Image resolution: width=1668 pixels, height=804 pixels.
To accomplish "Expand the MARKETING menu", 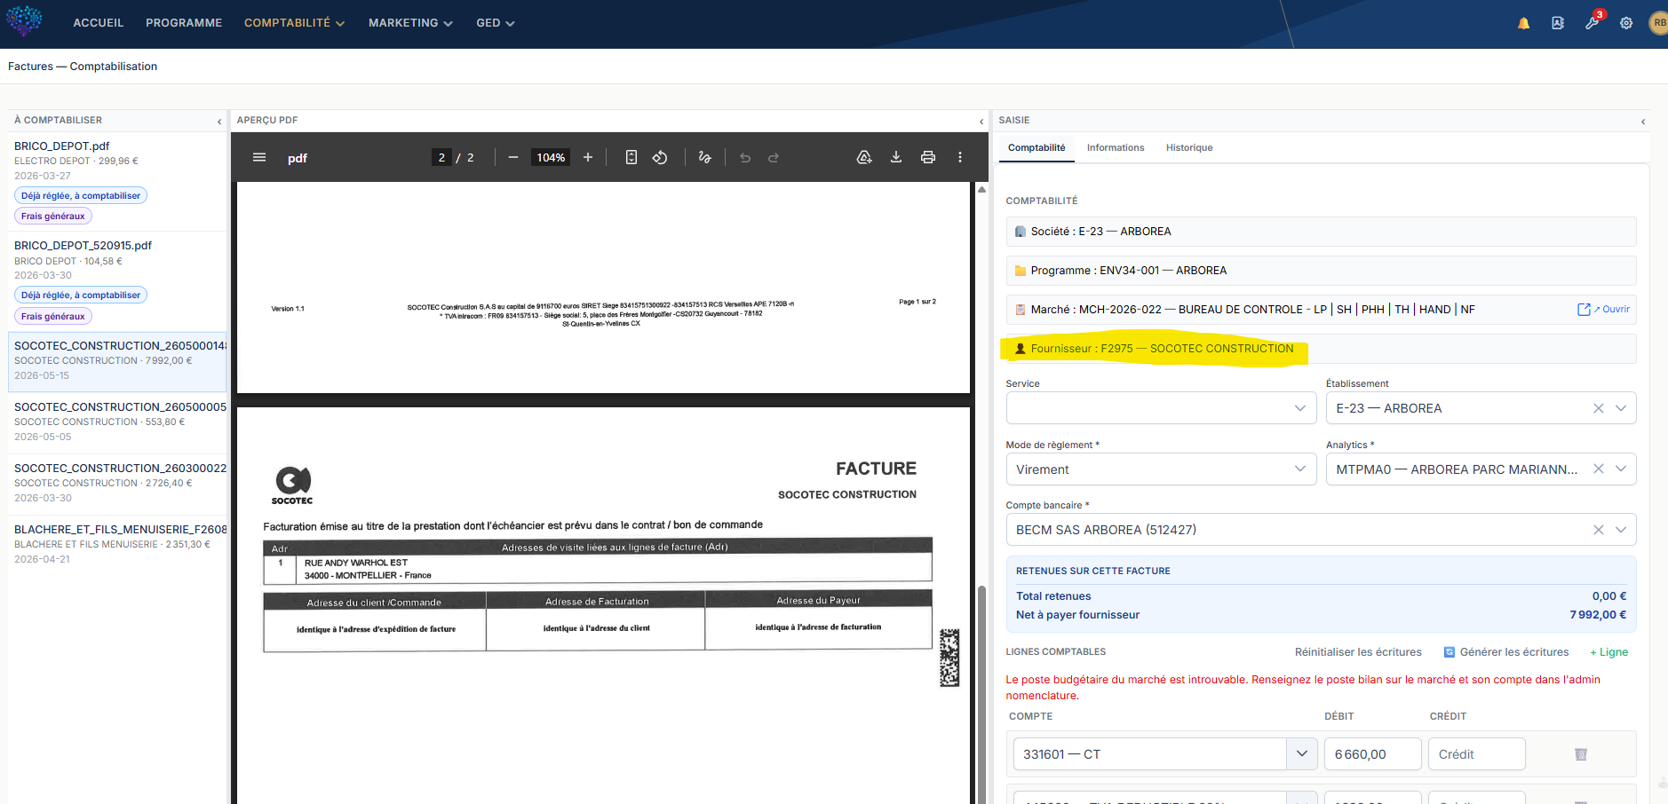I will (410, 23).
